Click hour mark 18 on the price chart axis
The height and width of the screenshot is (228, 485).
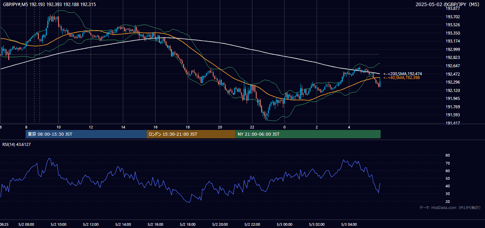pyautogui.click(x=187, y=127)
